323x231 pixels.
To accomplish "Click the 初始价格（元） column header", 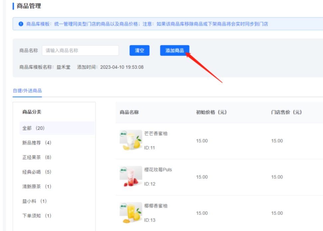I will point(211,112).
